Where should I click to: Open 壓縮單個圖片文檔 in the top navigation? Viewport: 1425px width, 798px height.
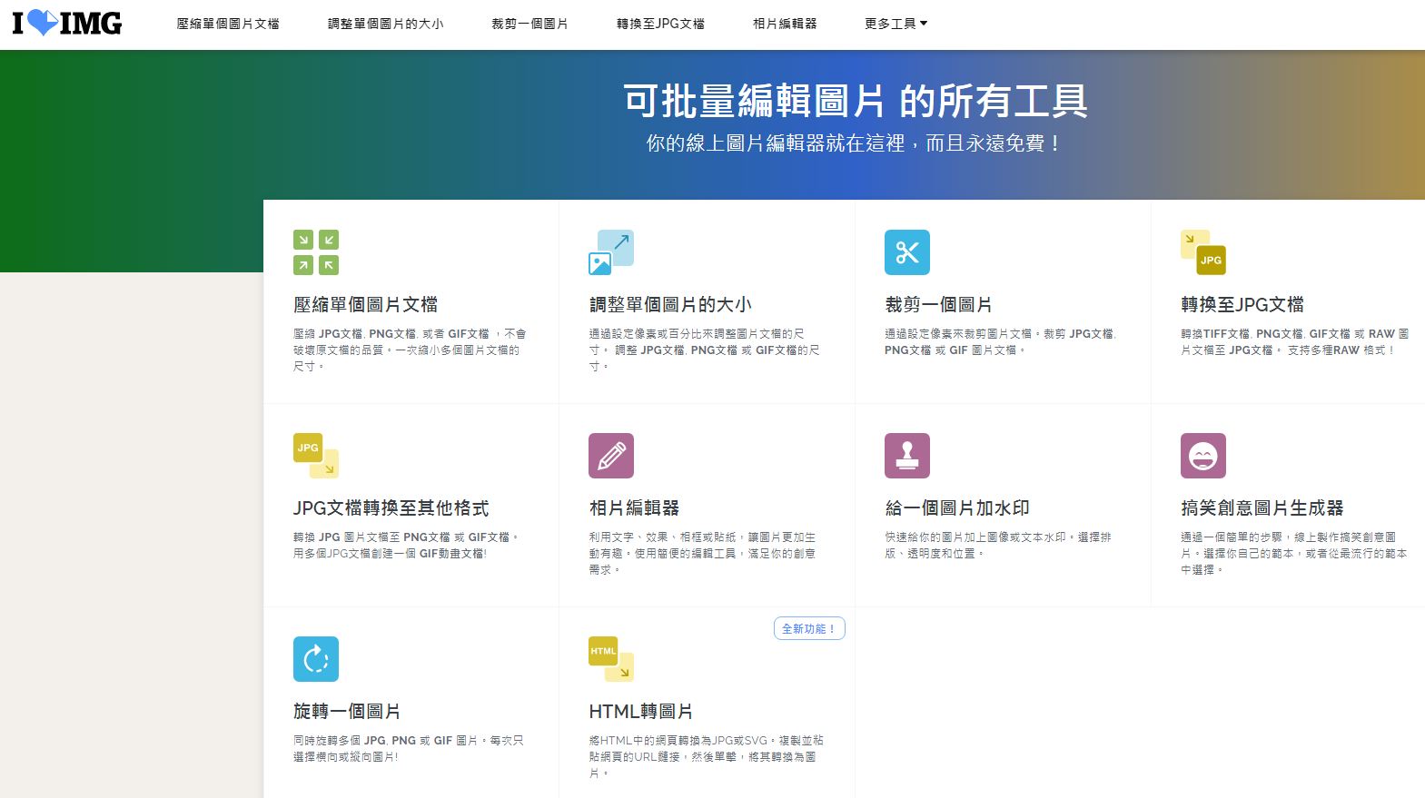tap(228, 24)
